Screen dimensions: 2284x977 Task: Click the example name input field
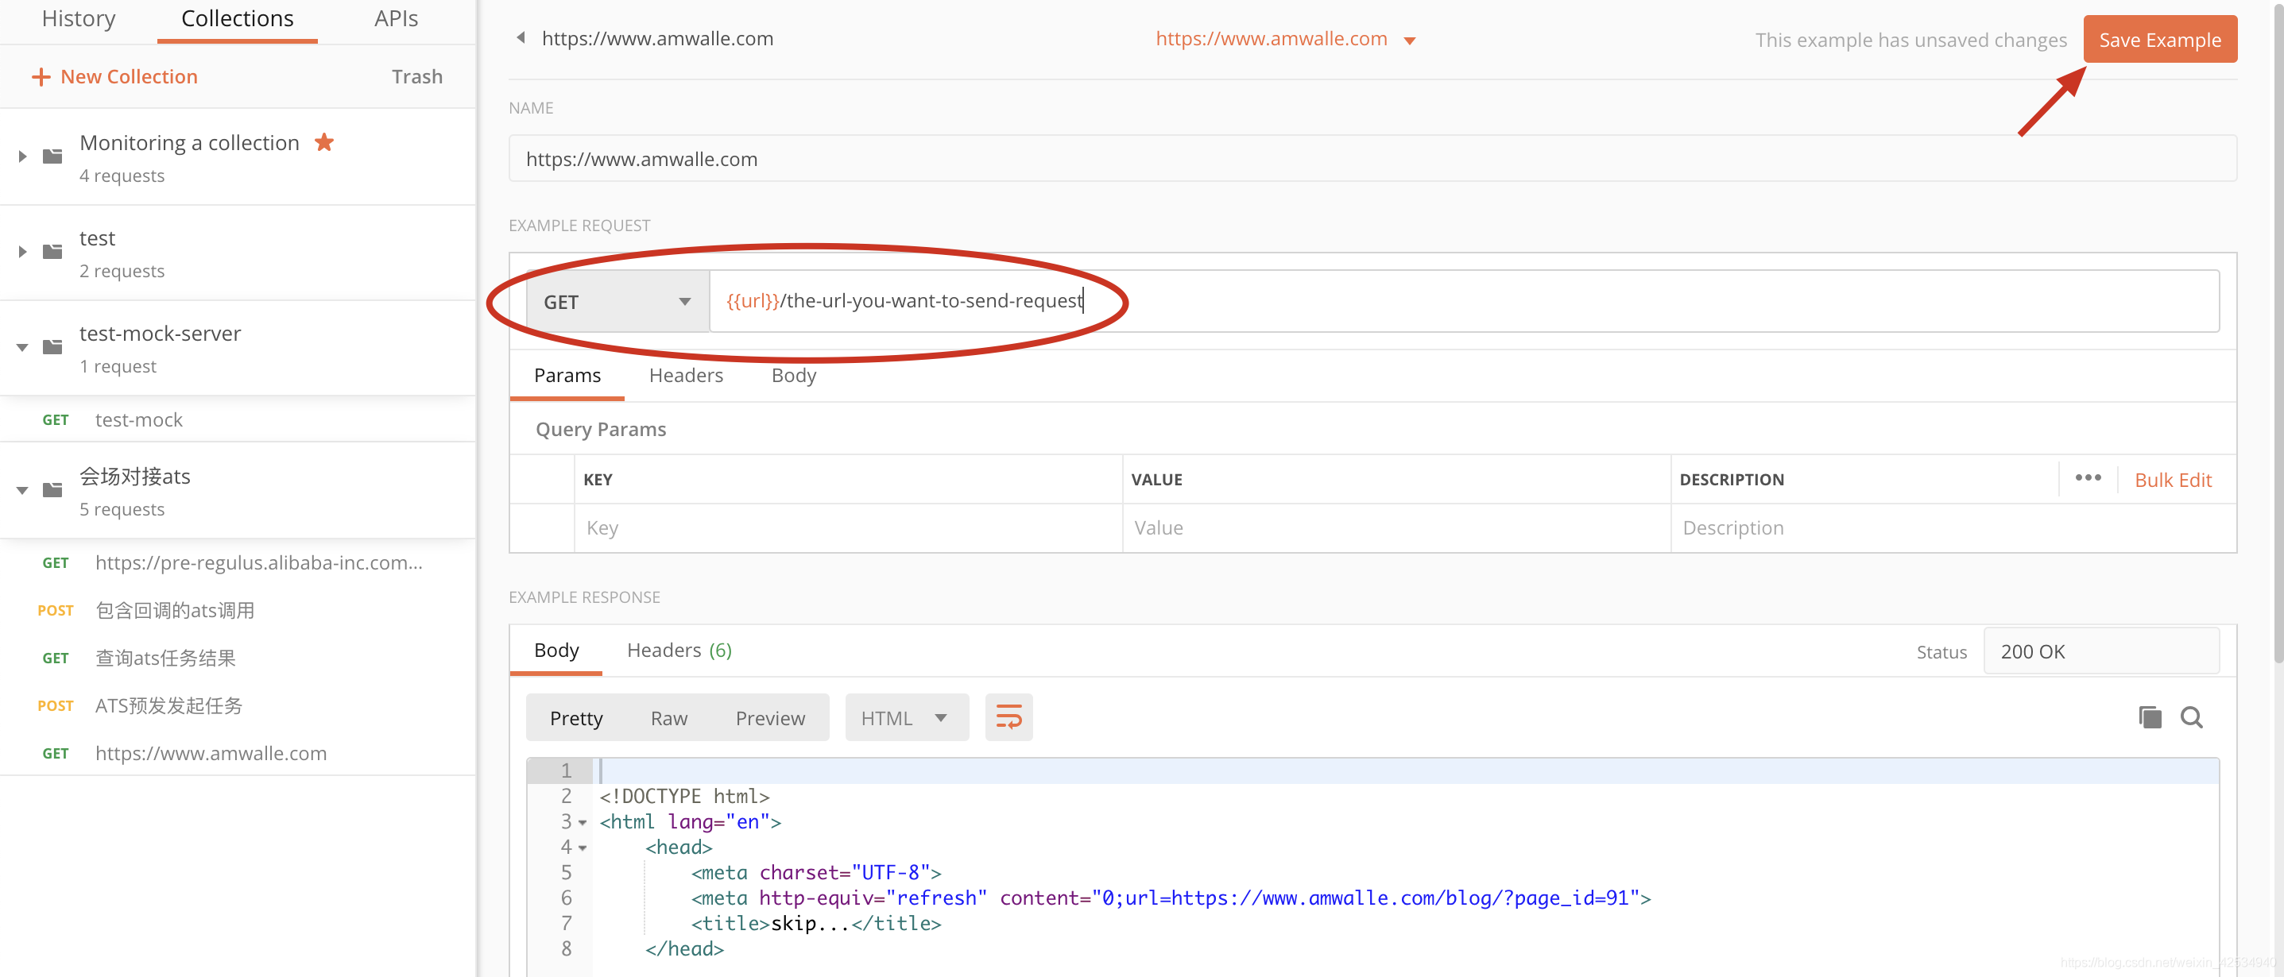pos(1372,159)
